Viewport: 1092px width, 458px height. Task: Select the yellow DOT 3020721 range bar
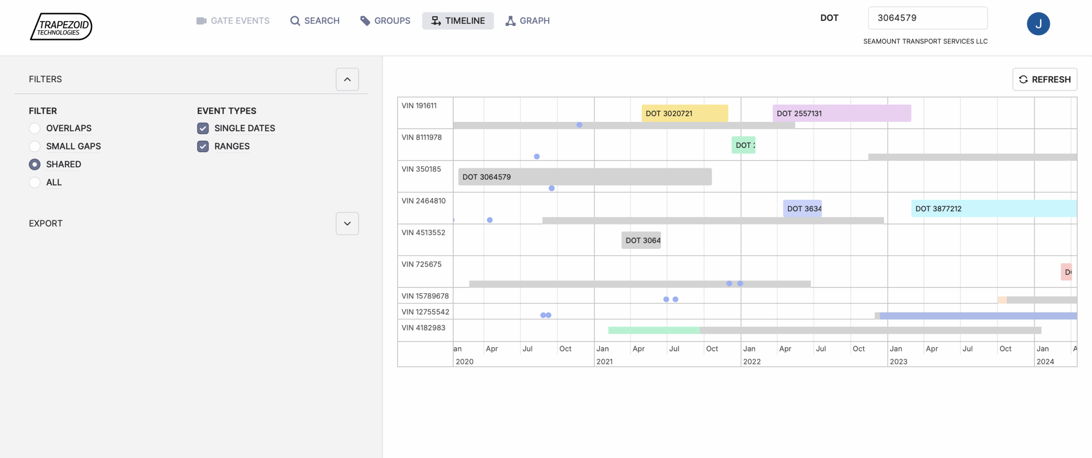(684, 113)
